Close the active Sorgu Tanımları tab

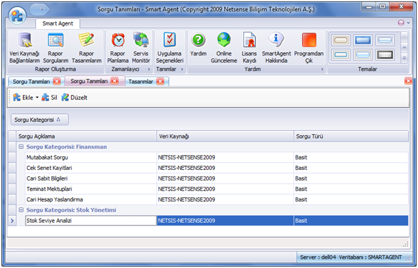pyautogui.click(x=115, y=81)
